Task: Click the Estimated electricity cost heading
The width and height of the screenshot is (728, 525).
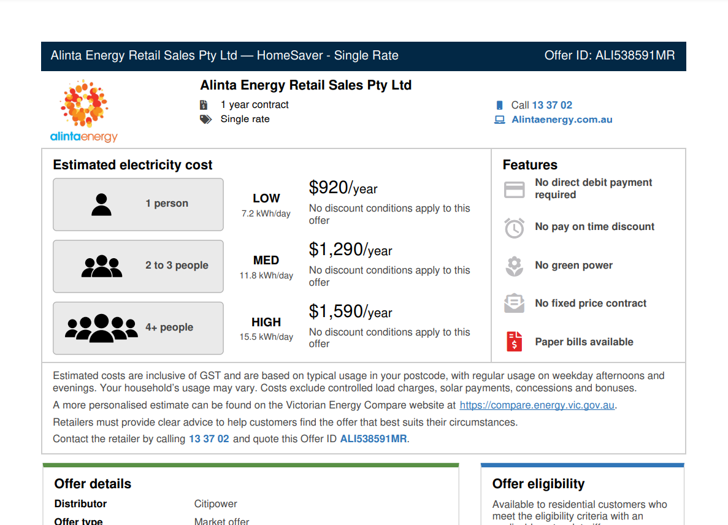Action: pos(132,165)
